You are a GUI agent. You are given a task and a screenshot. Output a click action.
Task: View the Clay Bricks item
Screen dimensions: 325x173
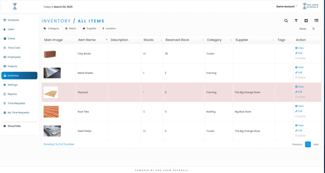tap(300, 48)
